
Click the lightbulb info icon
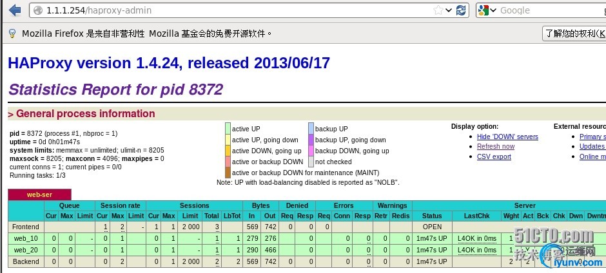[12, 33]
